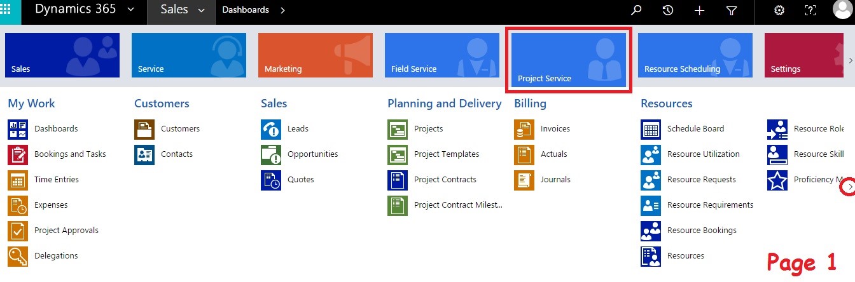
Task: Open the Time Entries link
Action: pos(56,180)
